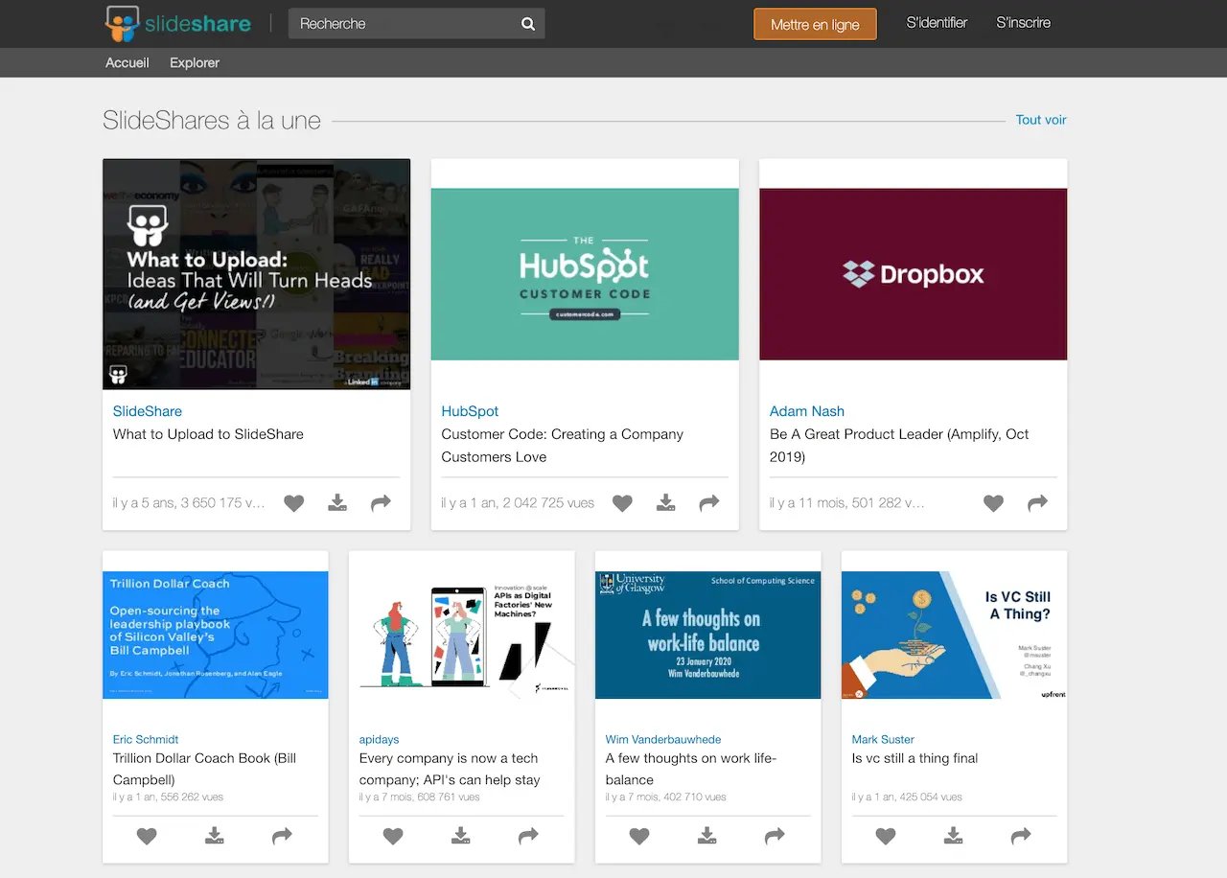This screenshot has width=1227, height=878.
Task: Open the University of Glasgow slide thumbnail
Action: pyautogui.click(x=708, y=635)
